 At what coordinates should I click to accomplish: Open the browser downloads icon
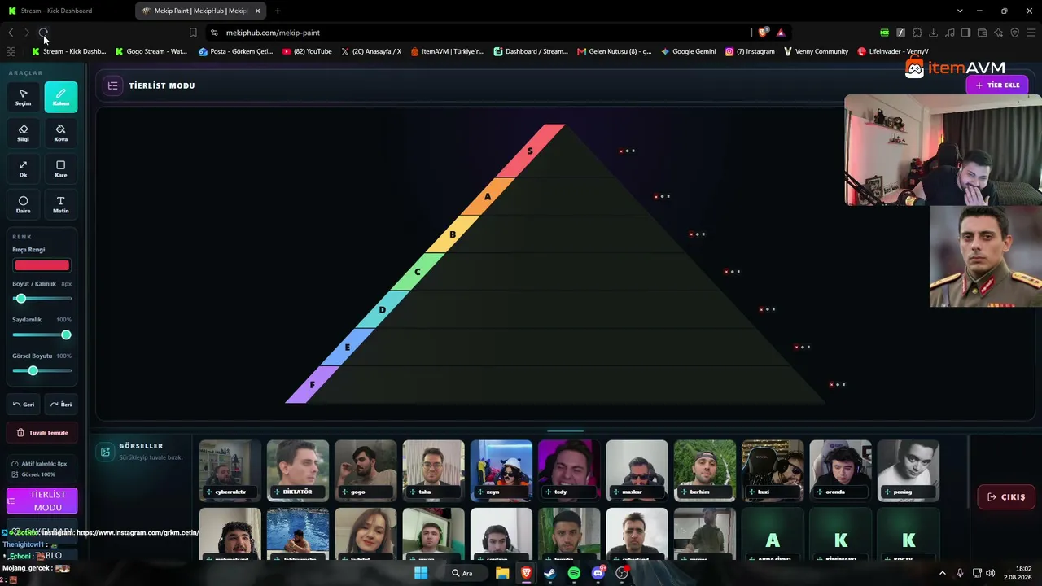[933, 33]
